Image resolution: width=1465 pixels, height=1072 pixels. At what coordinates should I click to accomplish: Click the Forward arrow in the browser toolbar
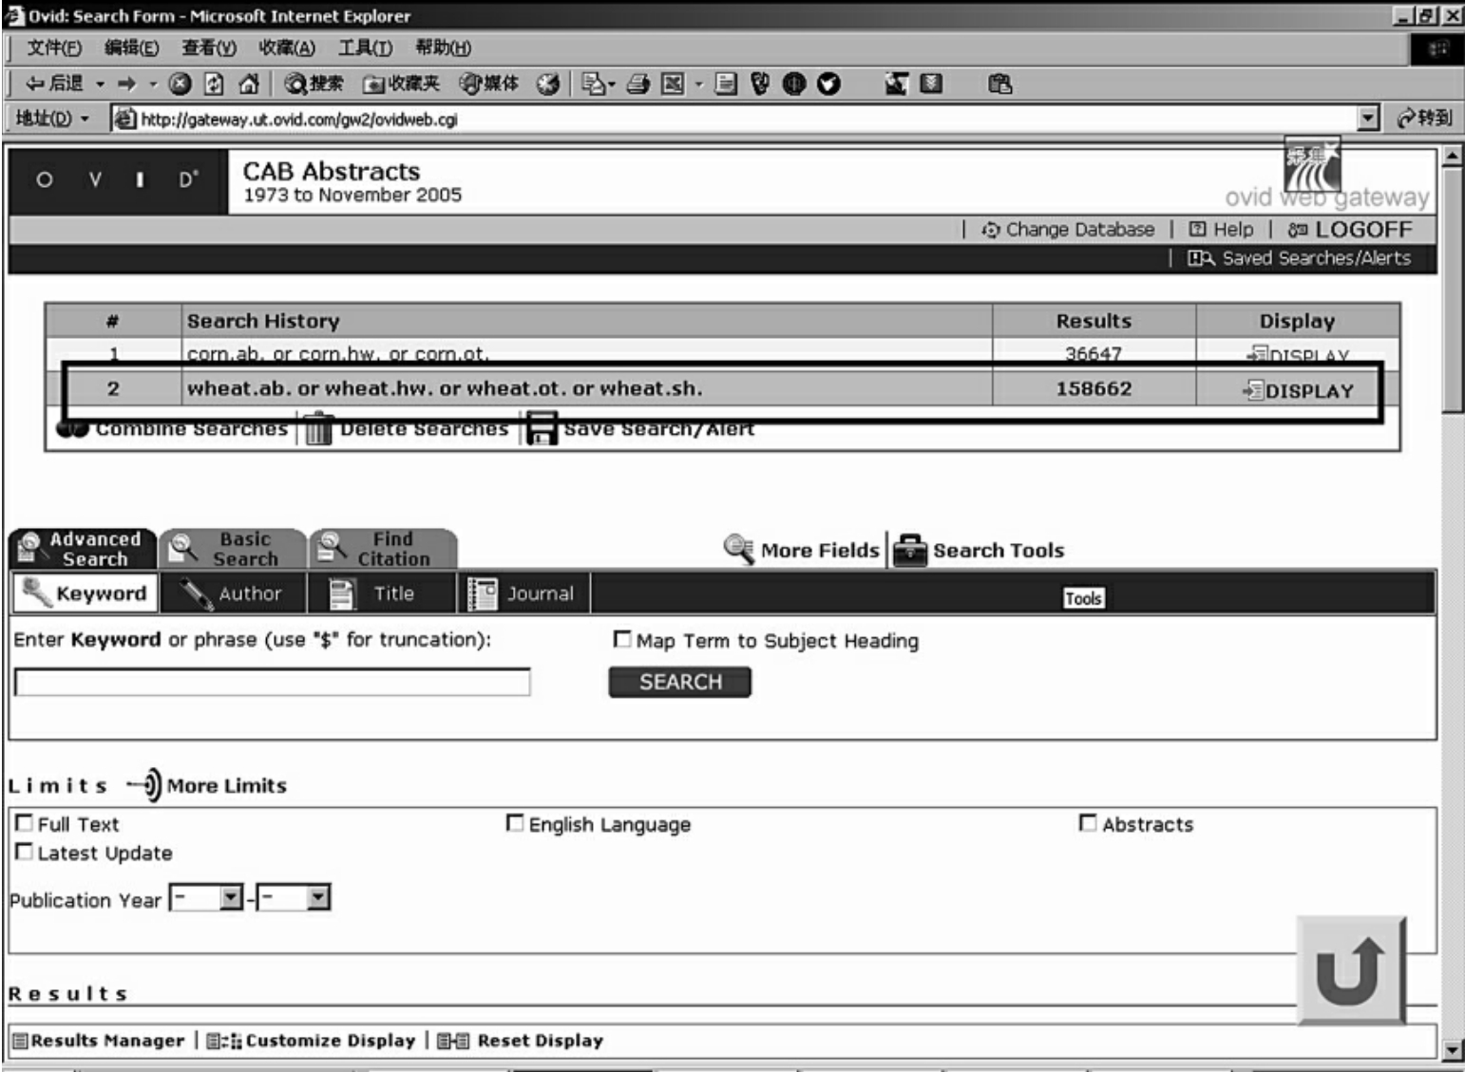coord(126,85)
